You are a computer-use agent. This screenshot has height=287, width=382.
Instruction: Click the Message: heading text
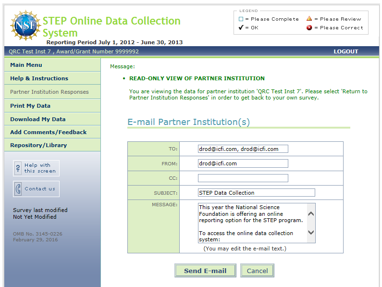pyautogui.click(x=123, y=66)
